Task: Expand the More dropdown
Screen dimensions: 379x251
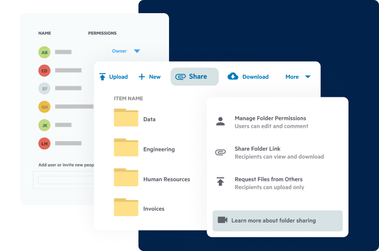Action: point(297,77)
